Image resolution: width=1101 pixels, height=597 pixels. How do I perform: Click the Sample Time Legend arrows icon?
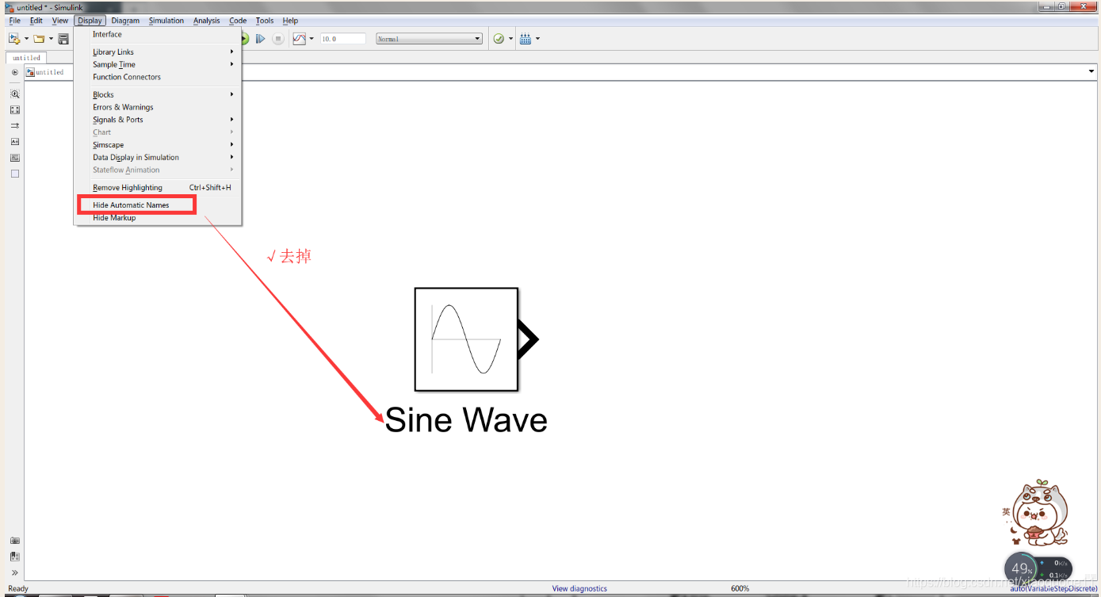(x=15, y=126)
